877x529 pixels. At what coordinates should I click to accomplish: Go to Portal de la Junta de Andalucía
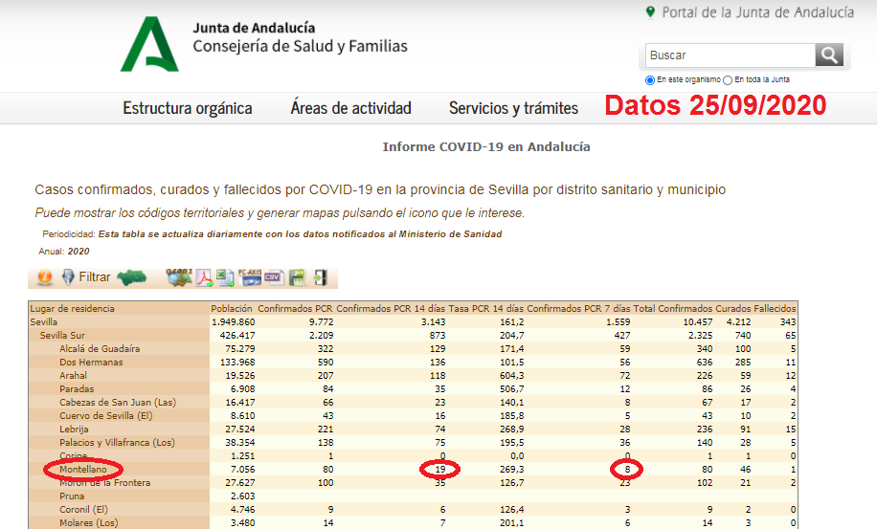(750, 12)
